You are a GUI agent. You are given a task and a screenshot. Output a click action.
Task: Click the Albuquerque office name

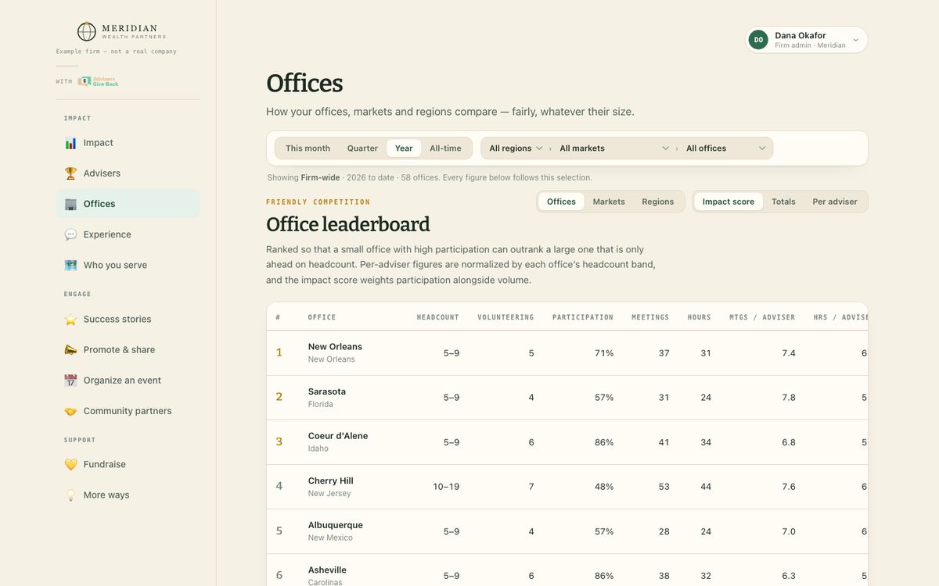[336, 525]
